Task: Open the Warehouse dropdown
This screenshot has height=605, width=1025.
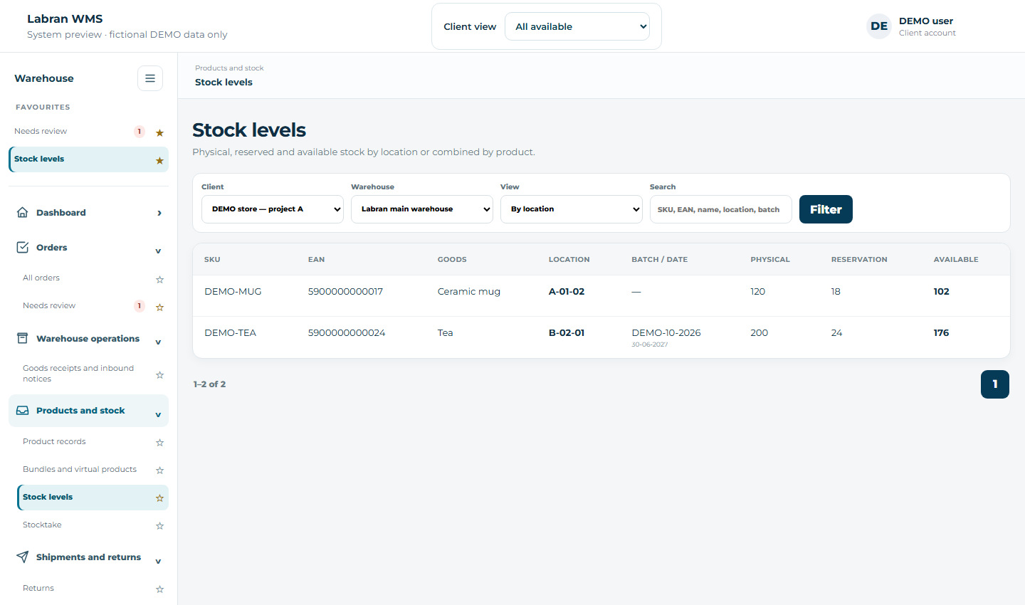Action: pyautogui.click(x=422, y=209)
